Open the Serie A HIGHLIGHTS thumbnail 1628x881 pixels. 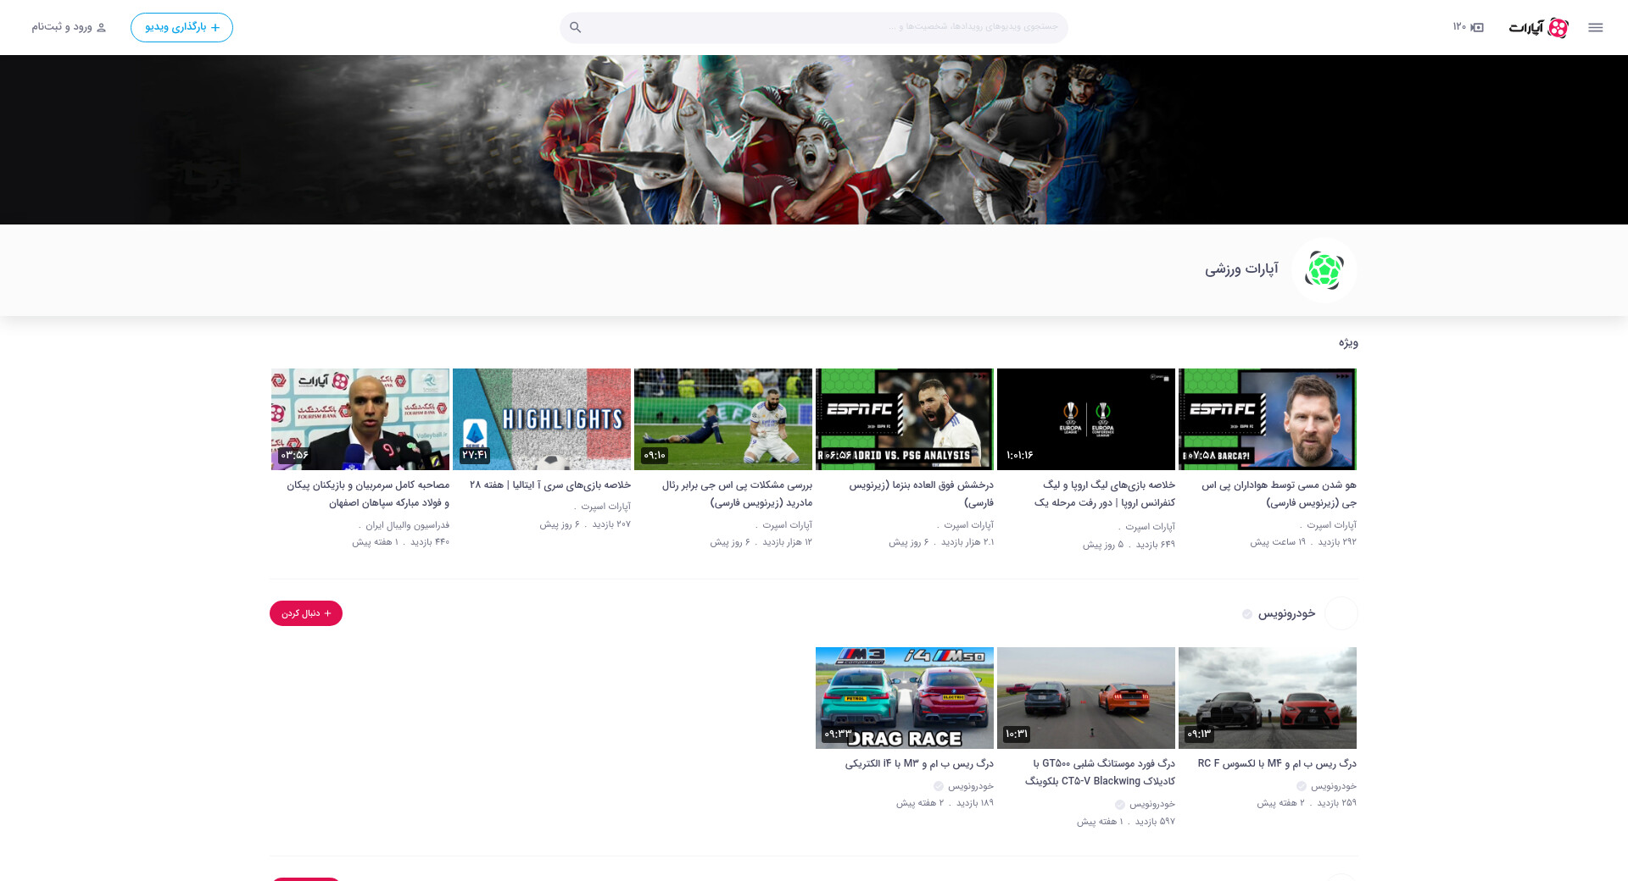[542, 418]
